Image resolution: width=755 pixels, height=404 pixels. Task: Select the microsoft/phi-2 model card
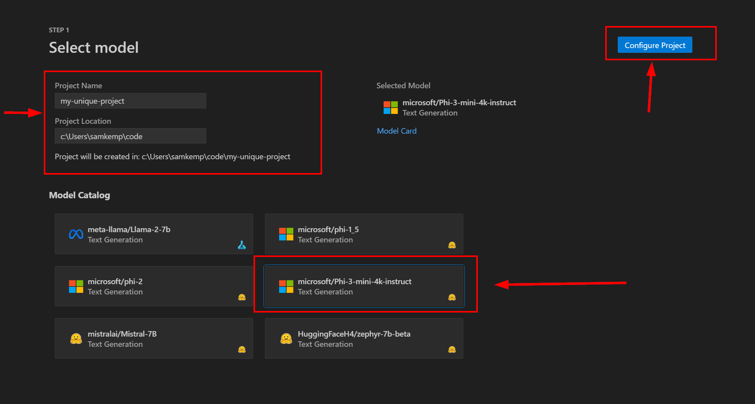[154, 286]
